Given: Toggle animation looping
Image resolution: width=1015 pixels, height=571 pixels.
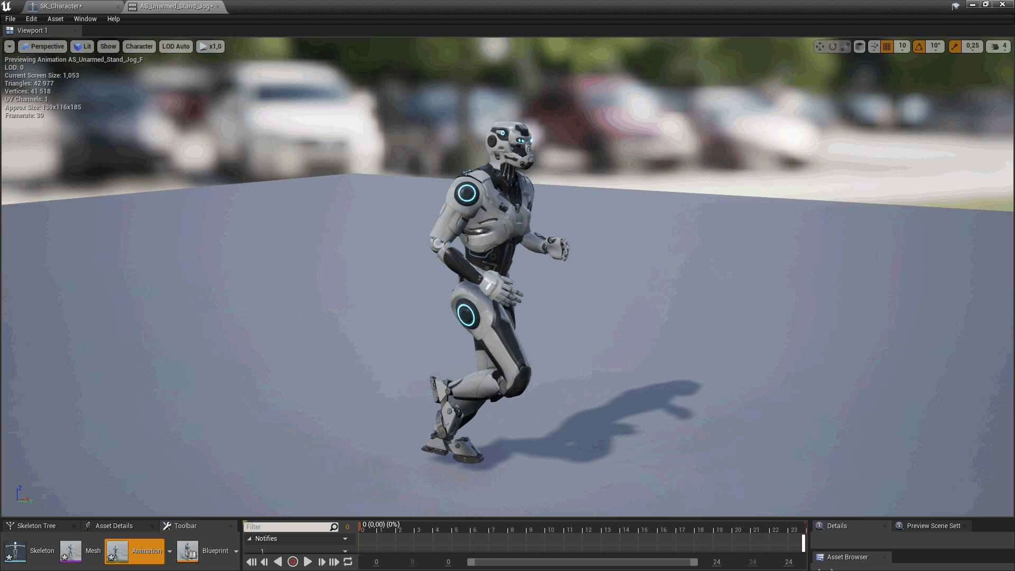Looking at the screenshot, I should coord(348,562).
